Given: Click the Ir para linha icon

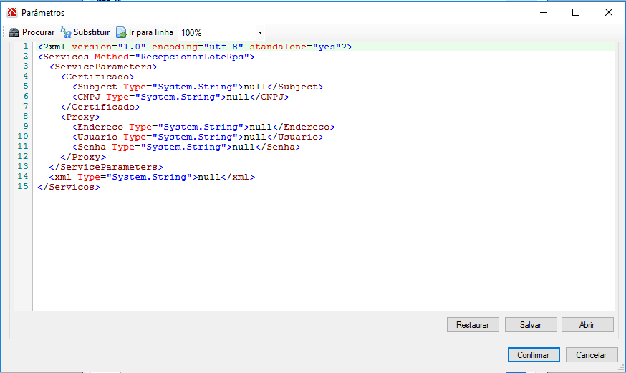Looking at the screenshot, I should (121, 32).
